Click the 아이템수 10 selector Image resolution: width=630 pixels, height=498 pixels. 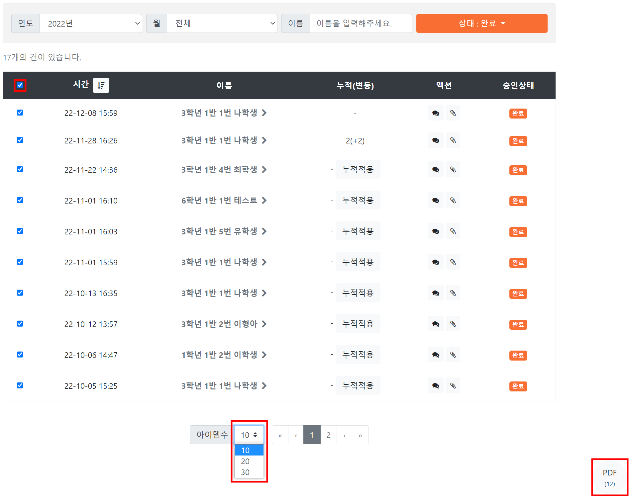pos(249,435)
